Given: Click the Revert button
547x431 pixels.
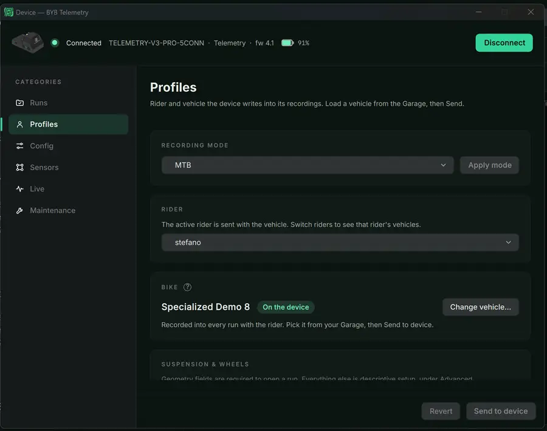Looking at the screenshot, I should click(441, 411).
